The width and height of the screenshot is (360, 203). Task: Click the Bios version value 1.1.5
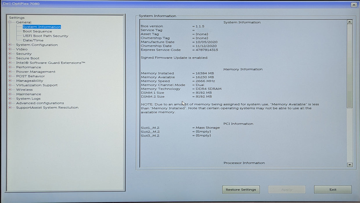200,26
